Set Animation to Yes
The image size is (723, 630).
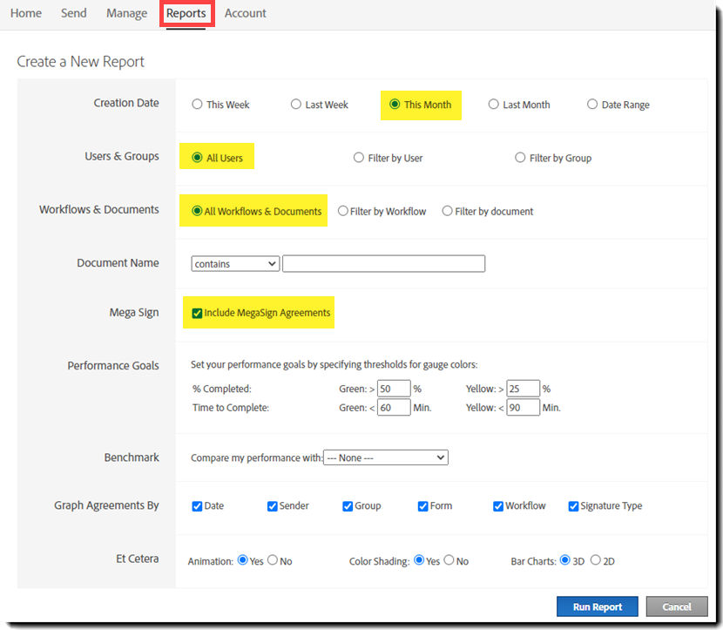(x=242, y=560)
